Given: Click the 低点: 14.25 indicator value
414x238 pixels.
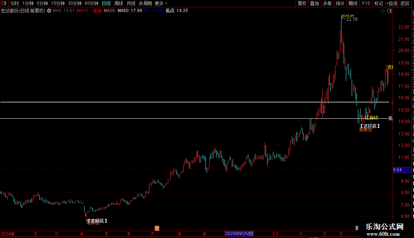Looking at the screenshot, I should tap(177, 11).
